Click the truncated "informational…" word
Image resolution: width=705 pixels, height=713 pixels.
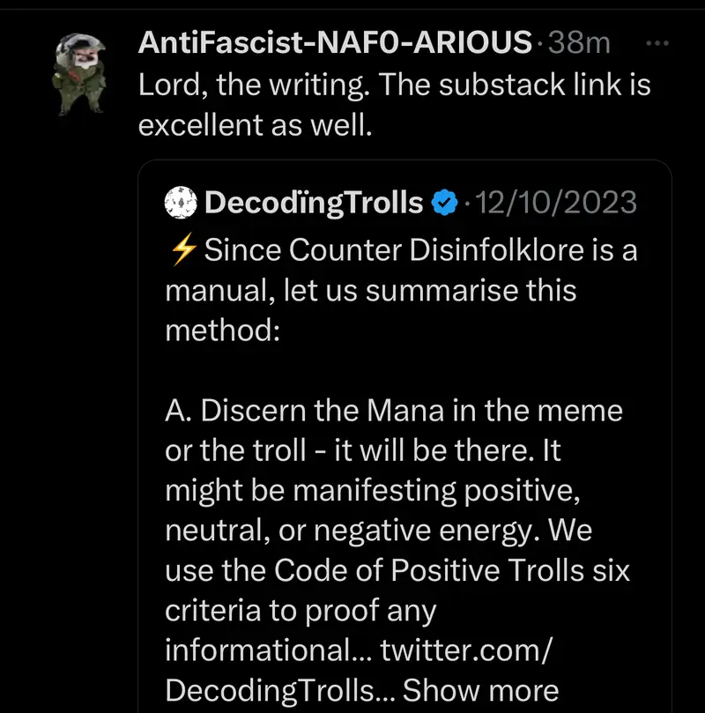(268, 651)
